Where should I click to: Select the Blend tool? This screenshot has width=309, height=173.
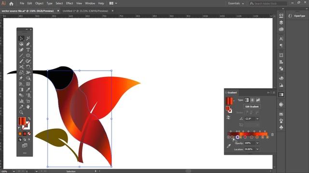point(21,95)
